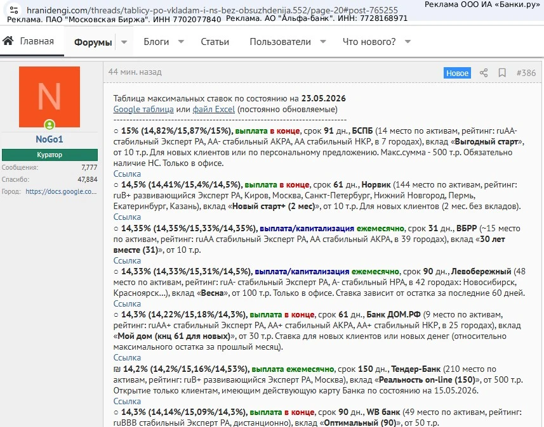This screenshot has width=544, height=427.
Task: Open the файл Excel link
Action: (x=214, y=110)
